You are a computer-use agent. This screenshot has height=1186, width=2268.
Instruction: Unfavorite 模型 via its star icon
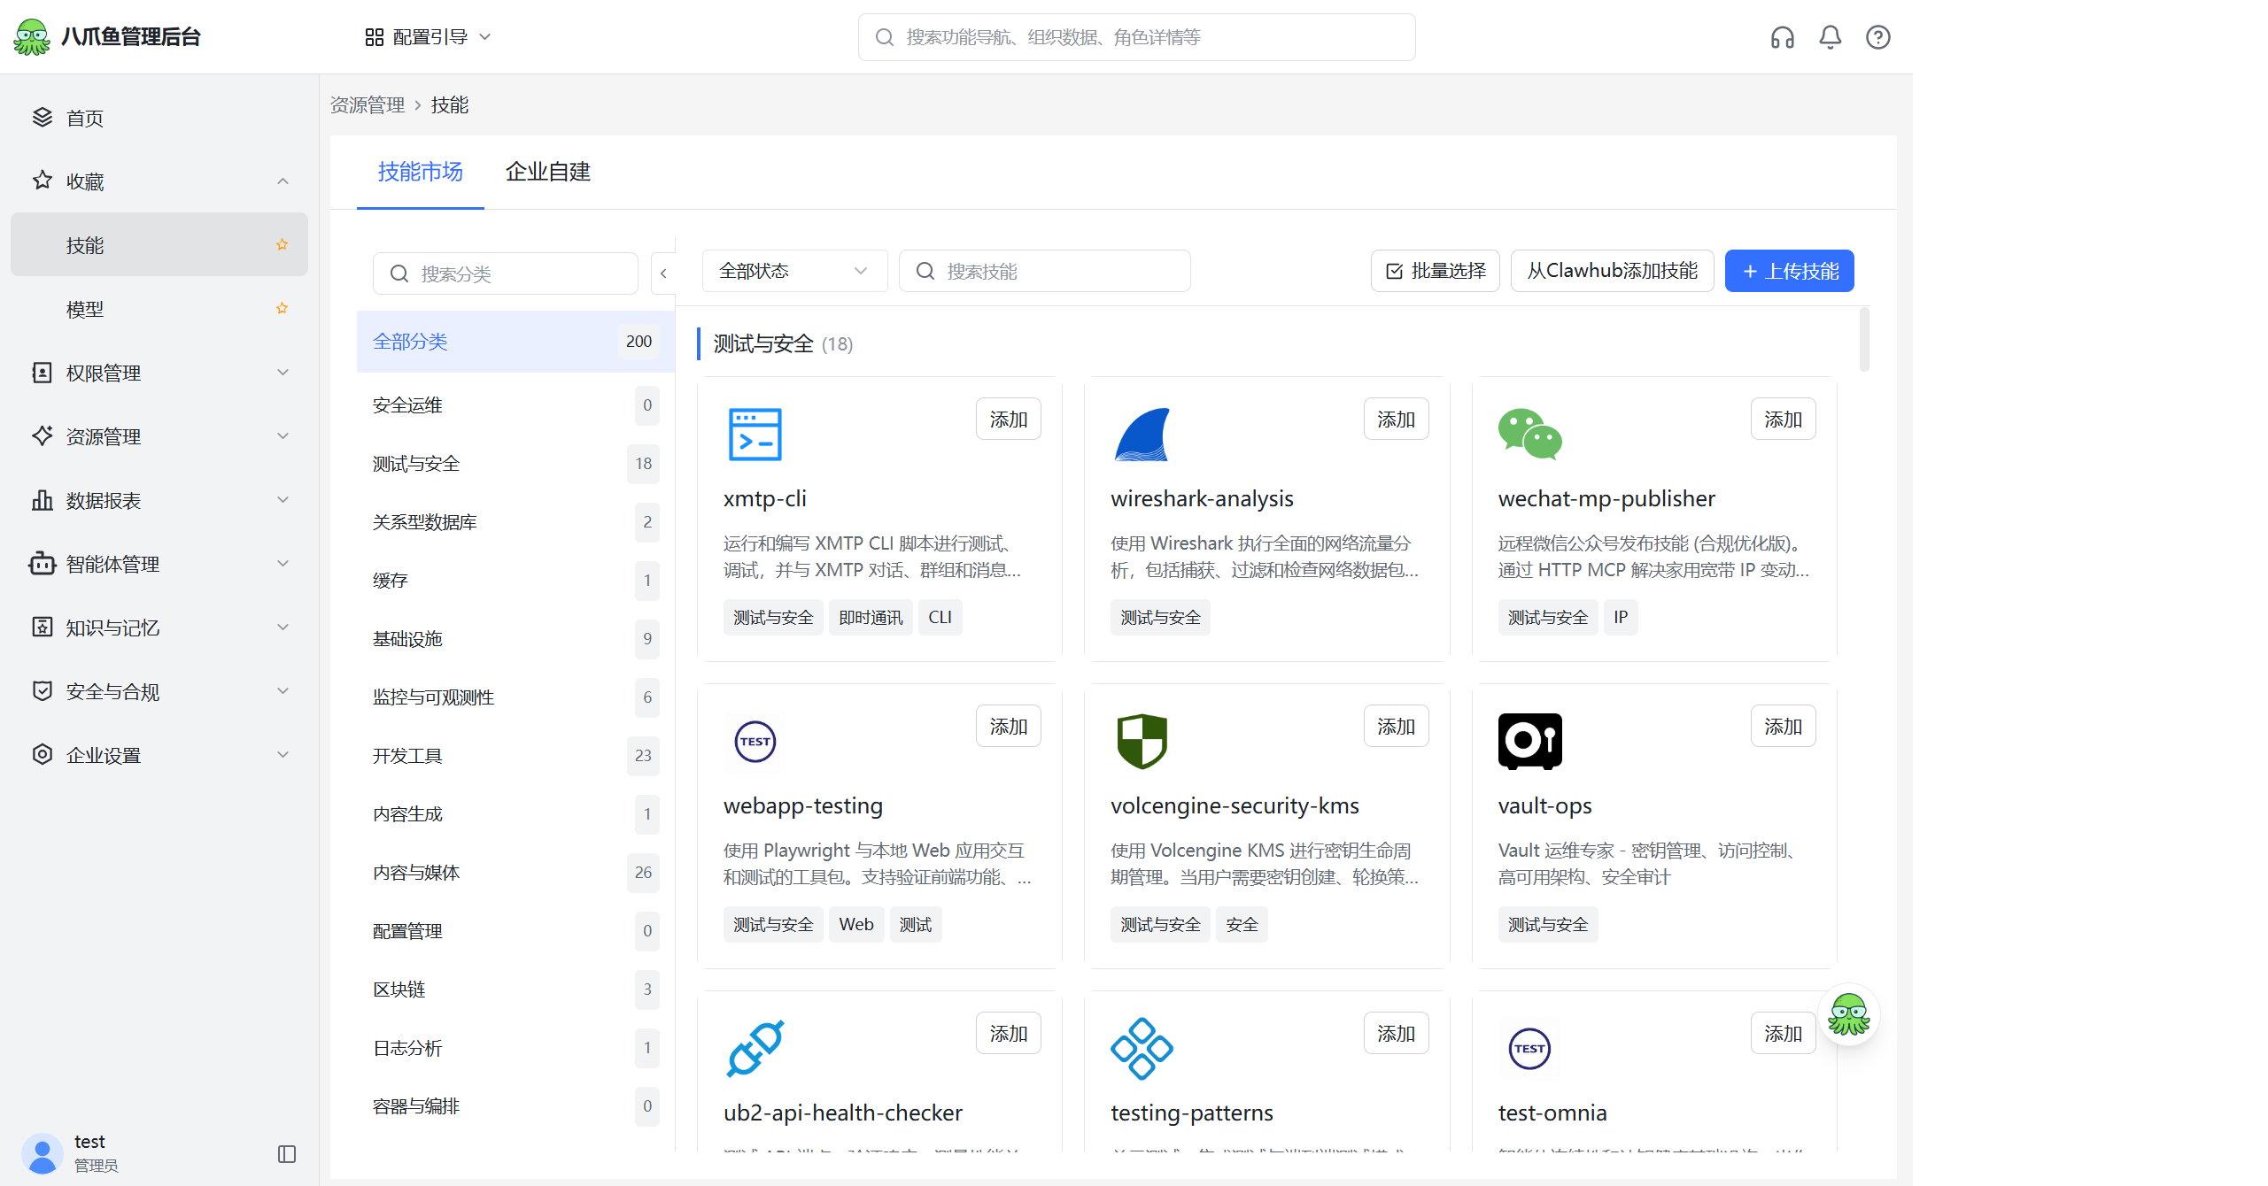[283, 308]
